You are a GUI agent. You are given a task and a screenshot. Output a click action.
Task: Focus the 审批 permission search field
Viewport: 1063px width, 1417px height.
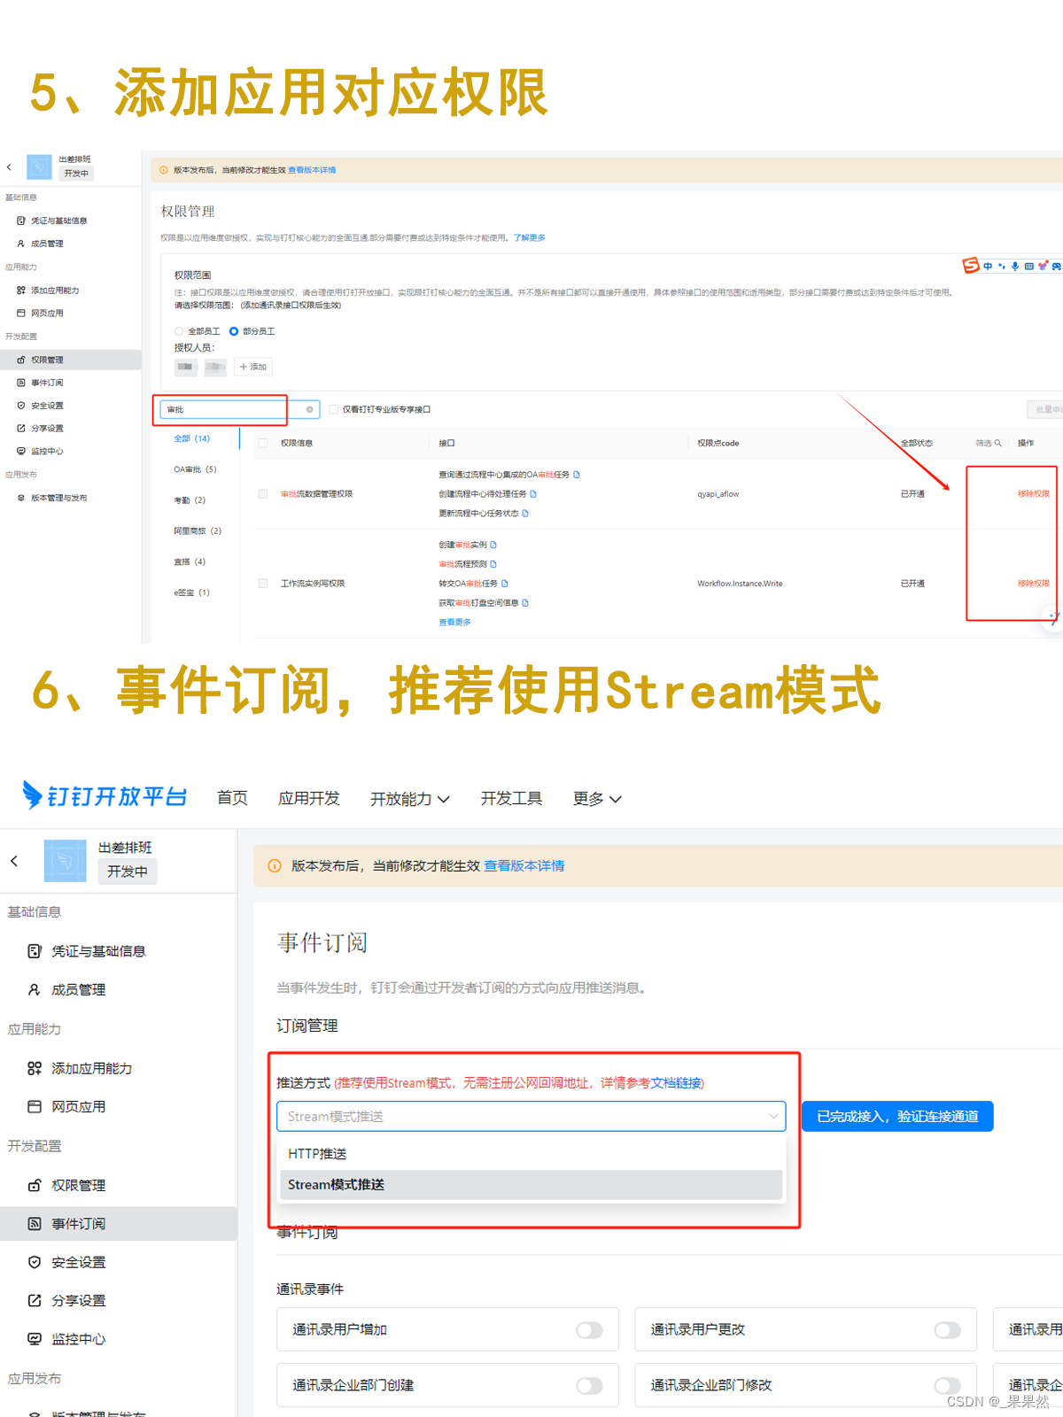[x=239, y=409]
